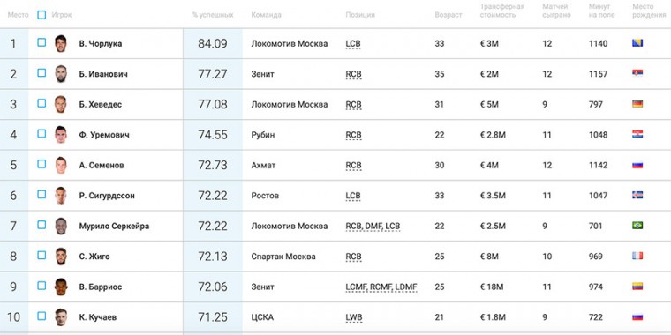Select the checkbox for К. Кучаев
Viewport: 671px width, 335px height.
click(x=41, y=316)
